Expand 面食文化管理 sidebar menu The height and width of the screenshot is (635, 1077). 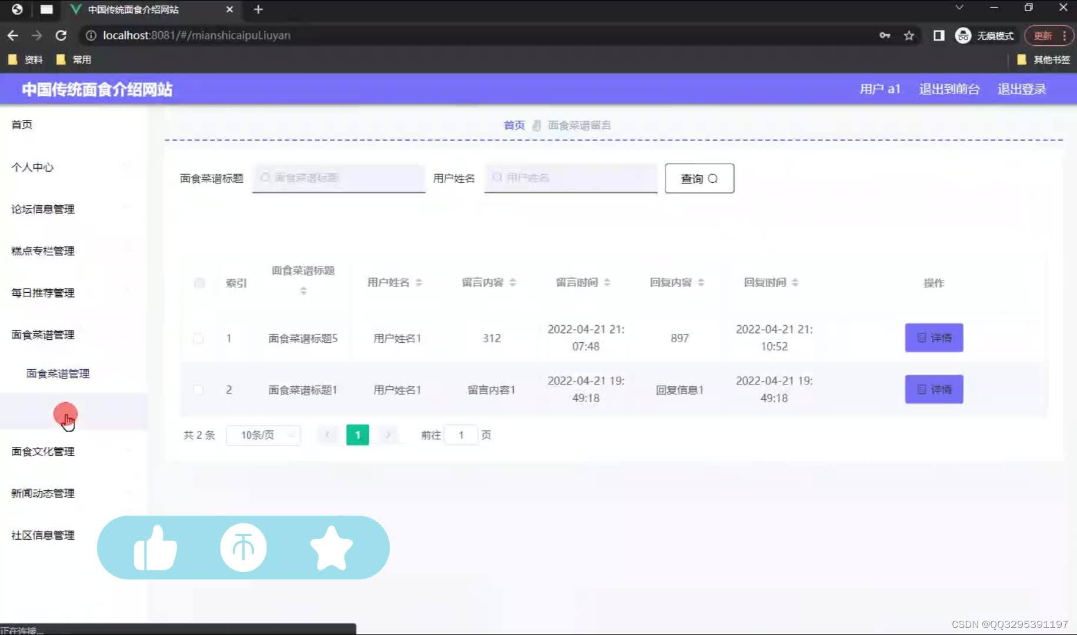coord(73,452)
